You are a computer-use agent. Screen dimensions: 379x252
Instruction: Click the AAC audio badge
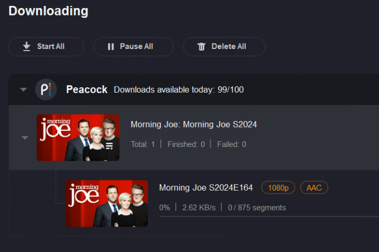(314, 187)
